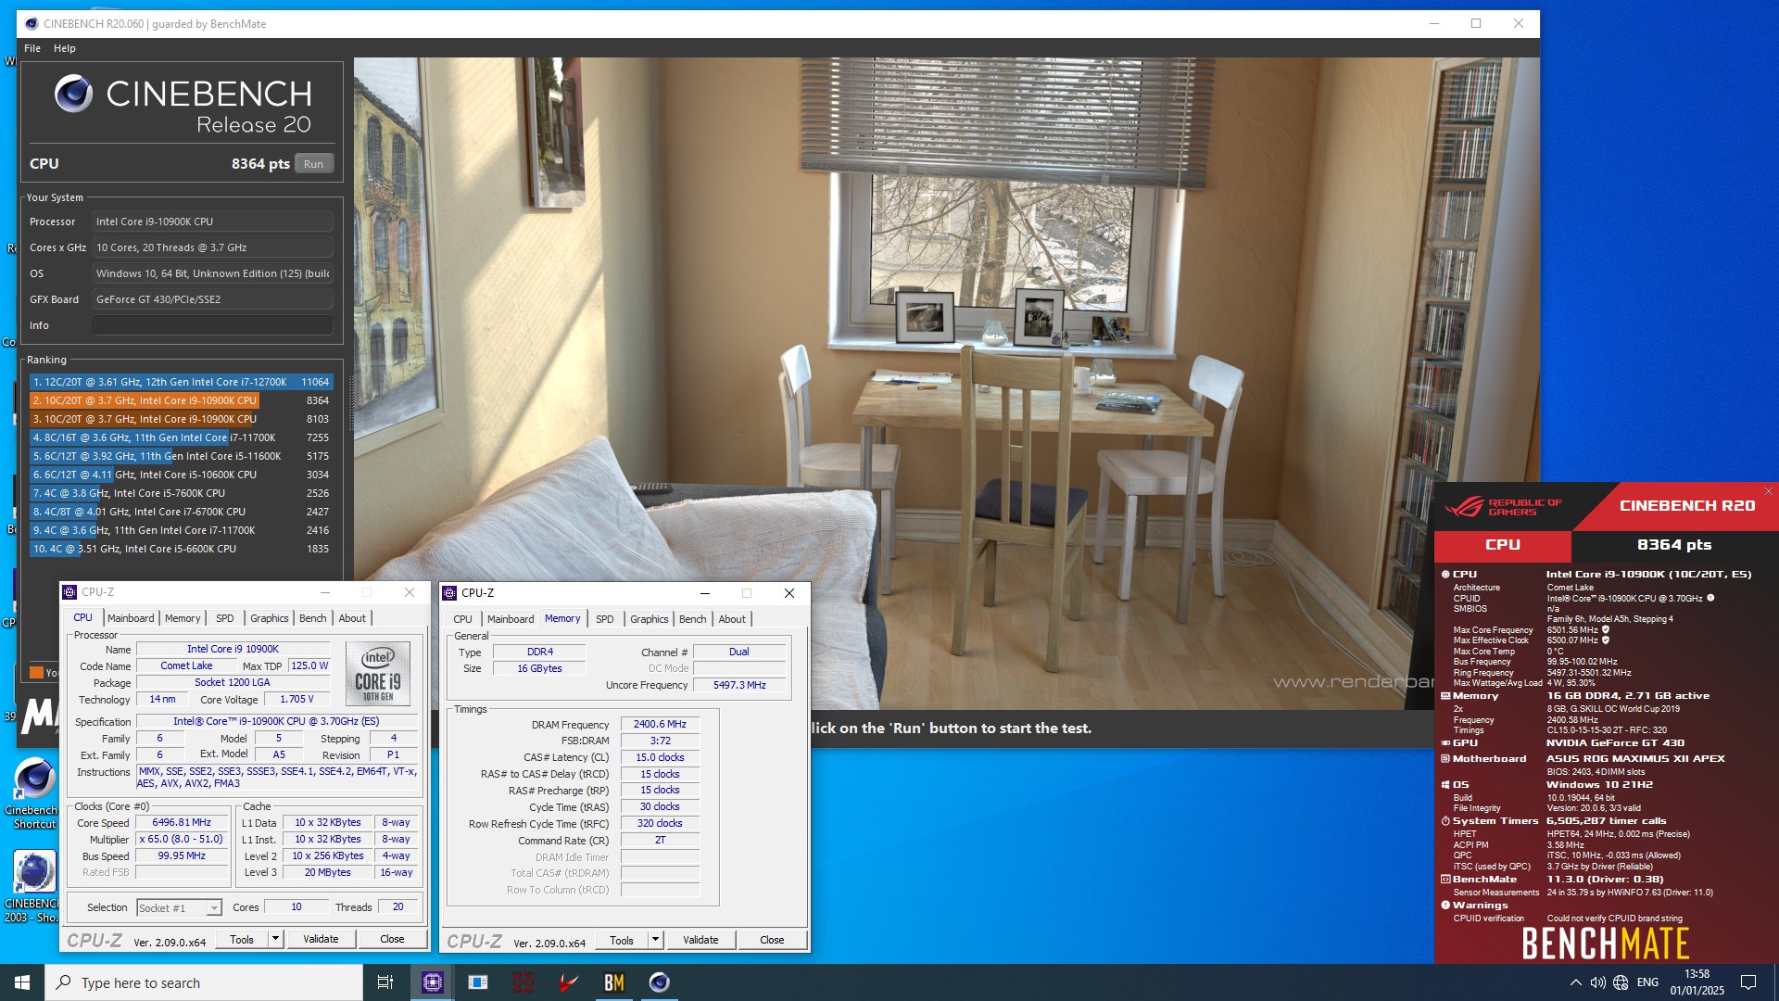Click the info icon next to CPUID value
Image resolution: width=1779 pixels, height=1001 pixels.
1710,598
